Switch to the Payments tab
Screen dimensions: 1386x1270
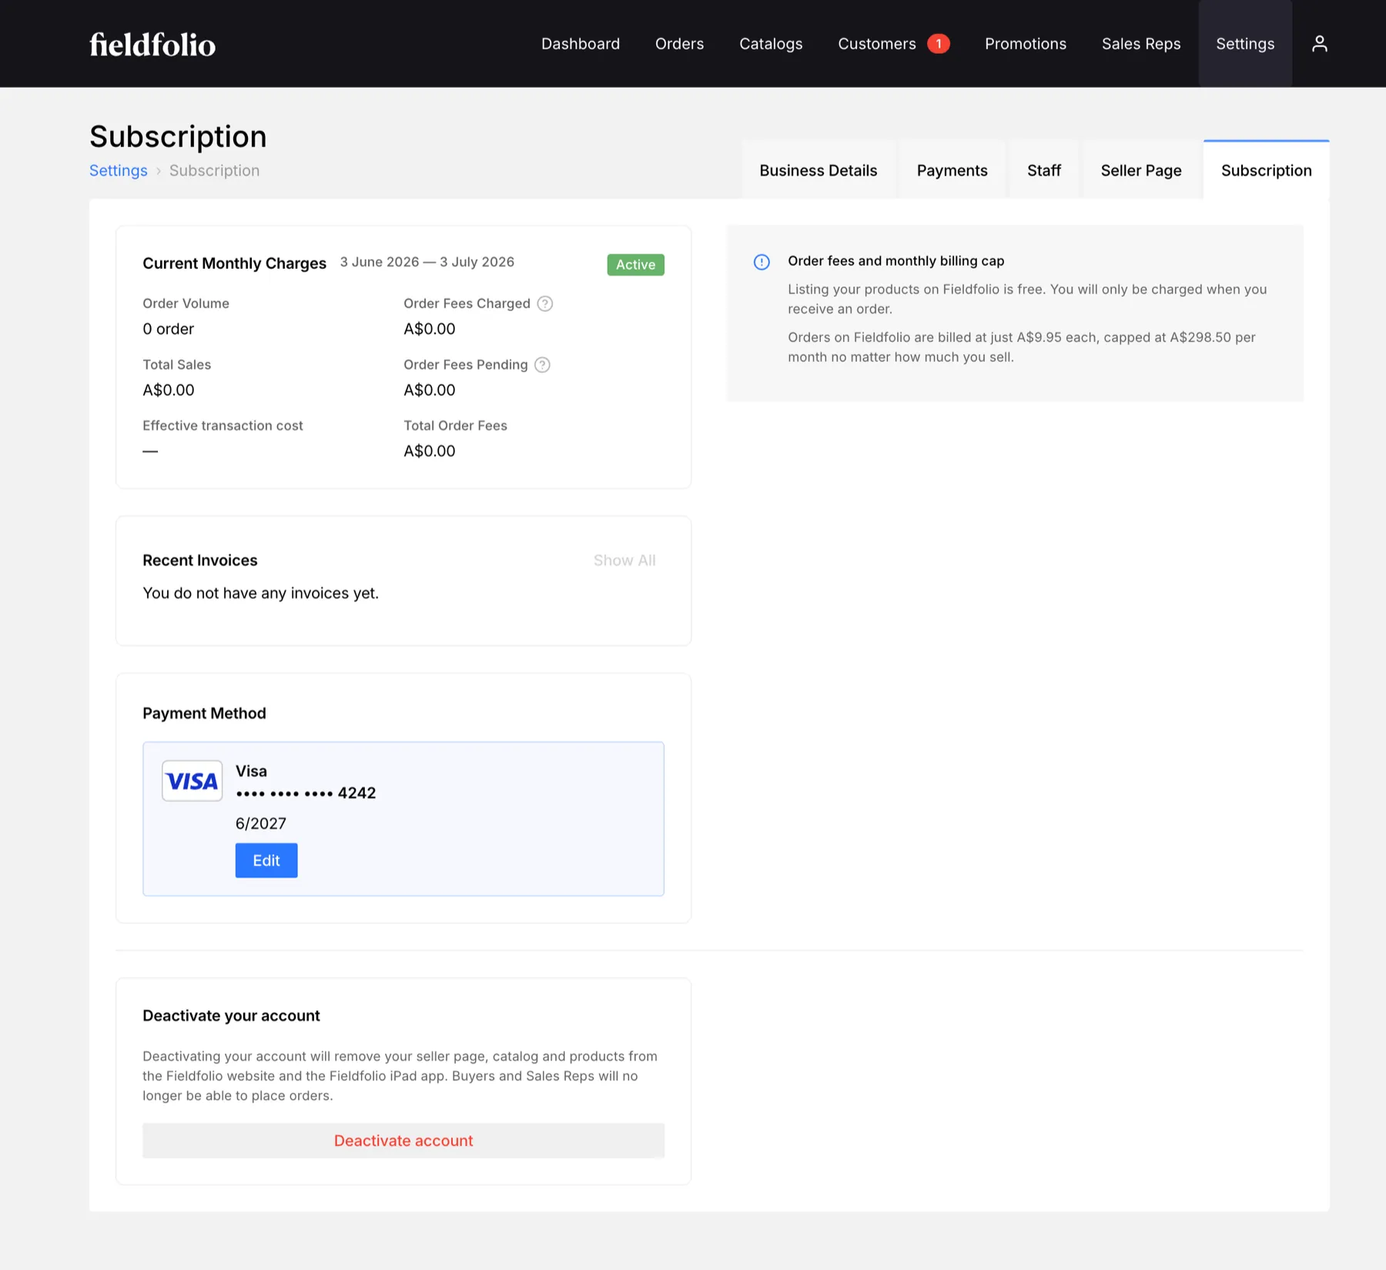(952, 170)
